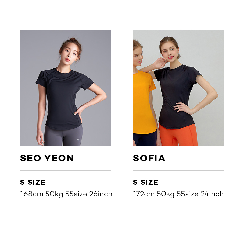The image size is (244, 231).
Task: Click divider line below SOFIA
Action: tap(178, 170)
